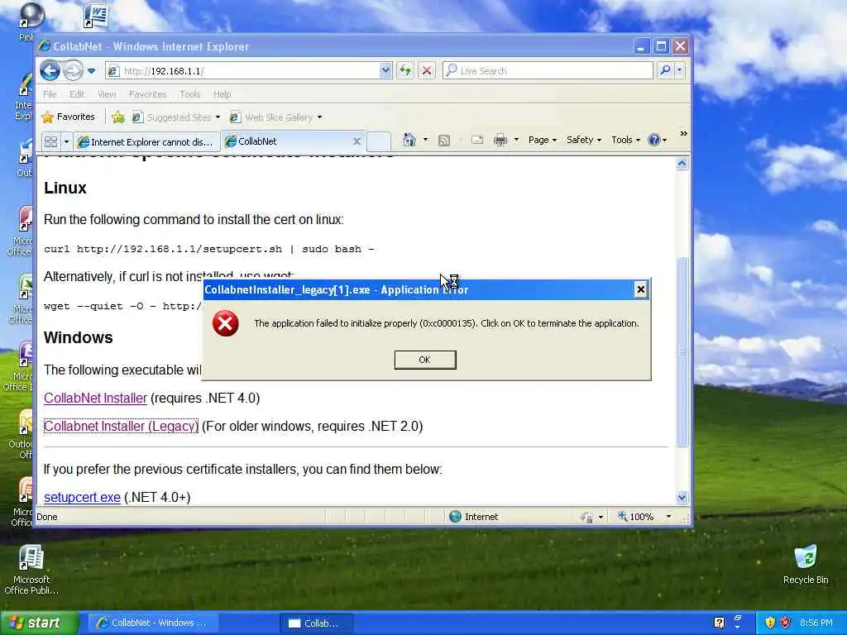This screenshot has height=635, width=847.
Task: Click the magnifier Search button
Action: [666, 70]
